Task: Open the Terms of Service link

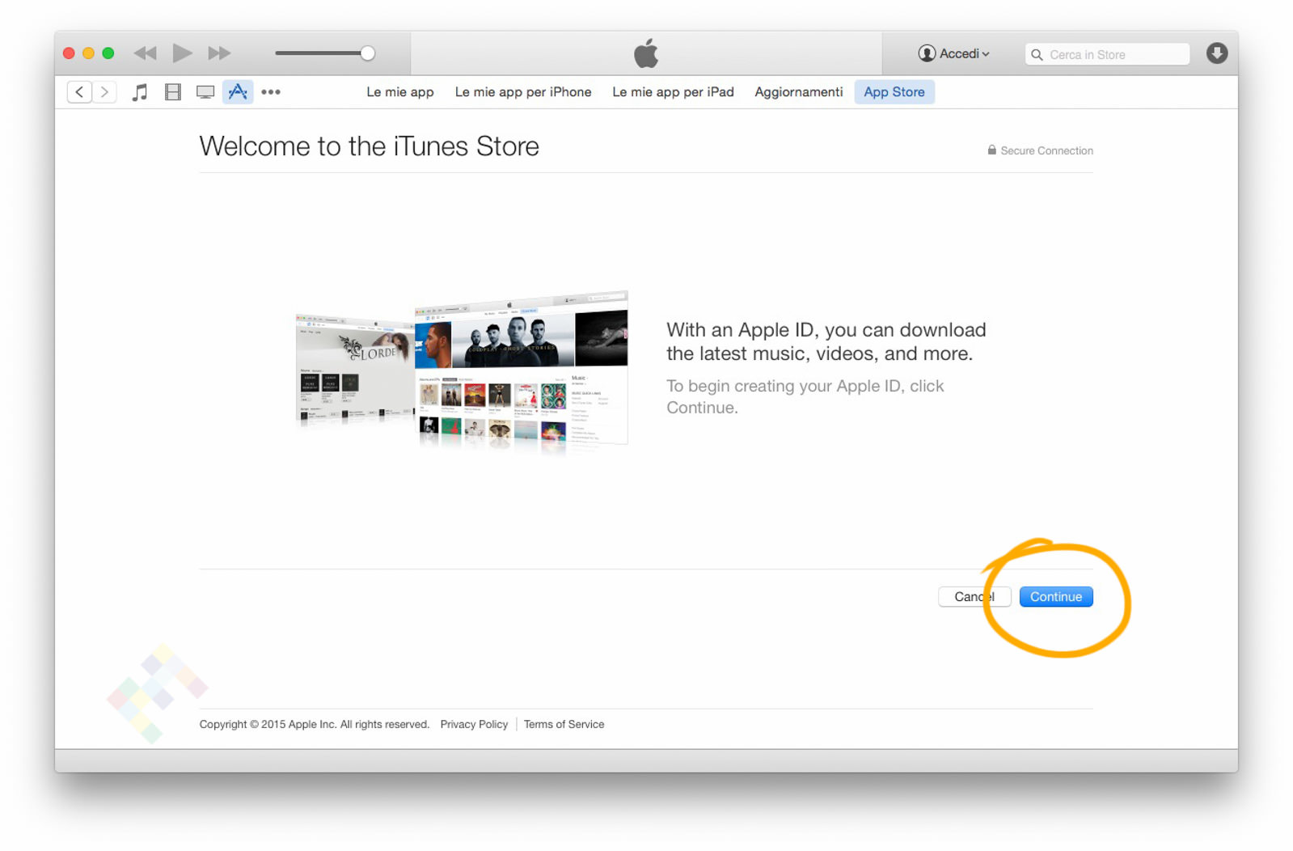Action: (564, 724)
